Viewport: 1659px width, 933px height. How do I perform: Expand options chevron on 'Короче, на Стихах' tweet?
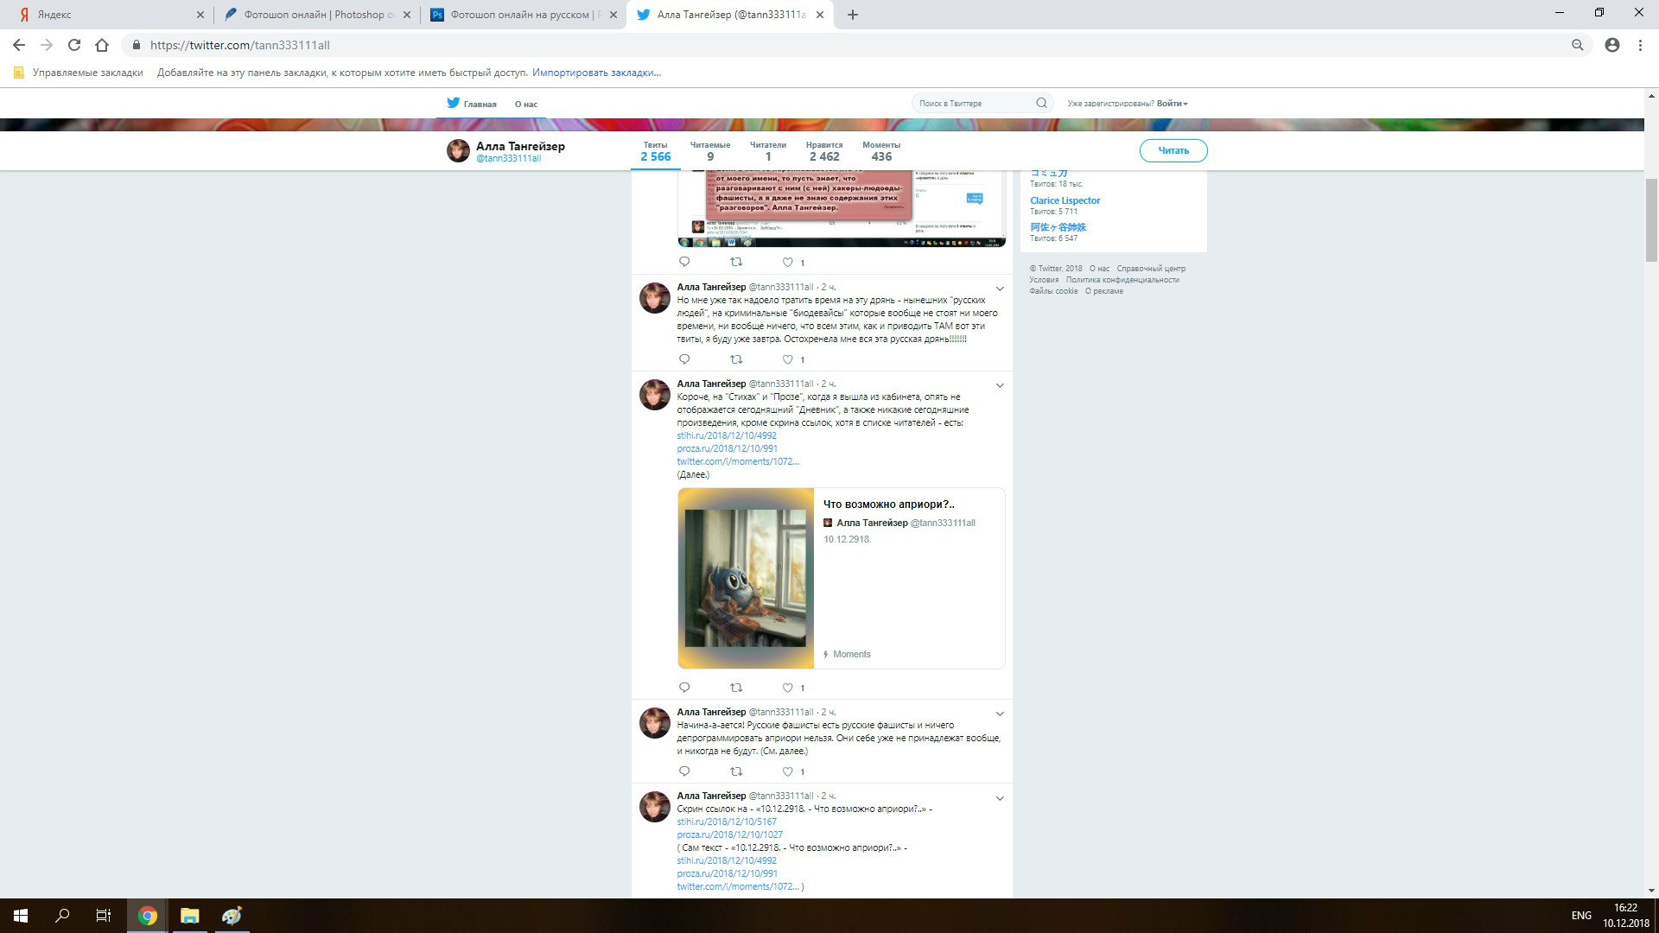click(1000, 385)
